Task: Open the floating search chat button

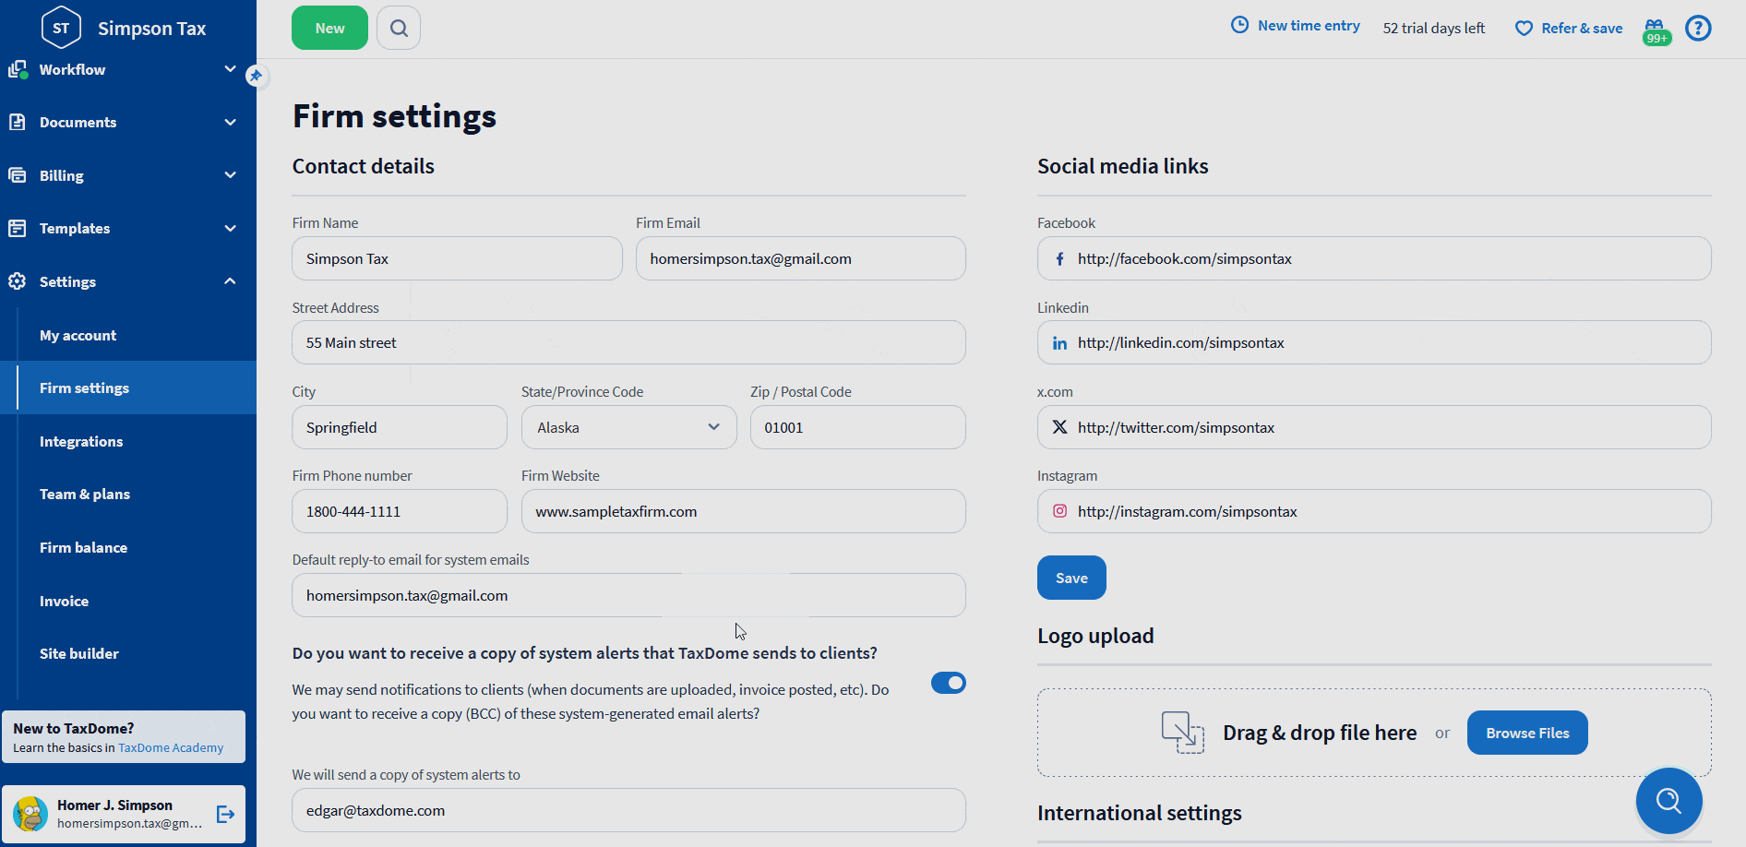Action: [x=1668, y=800]
